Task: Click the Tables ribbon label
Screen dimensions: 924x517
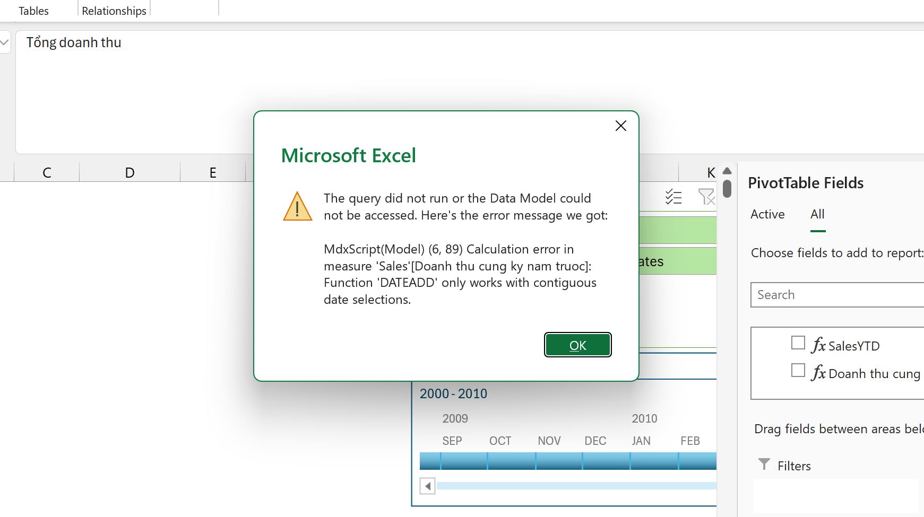Action: point(33,11)
